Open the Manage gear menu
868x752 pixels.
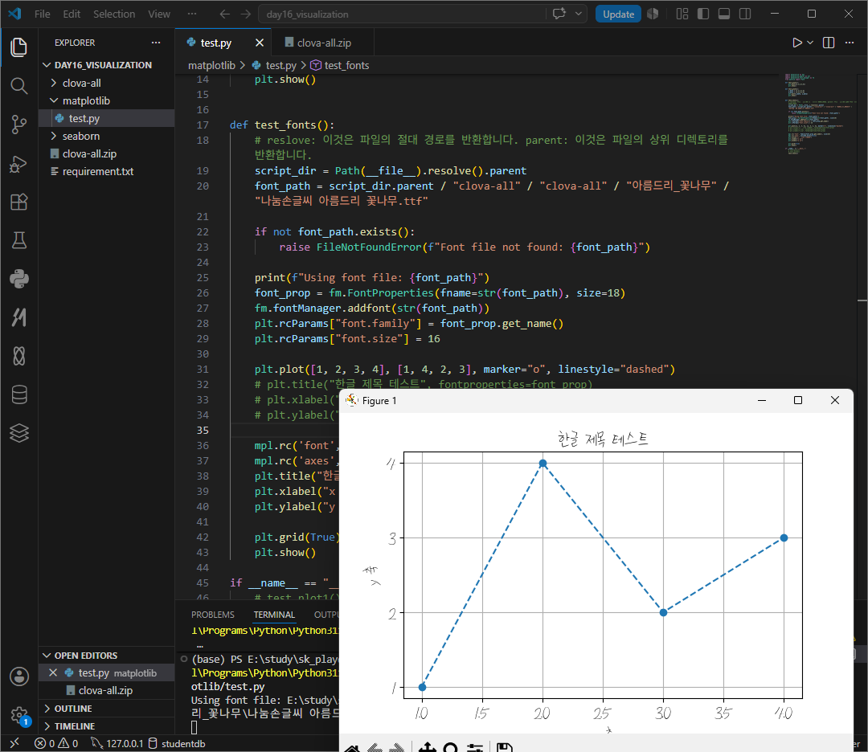click(18, 715)
